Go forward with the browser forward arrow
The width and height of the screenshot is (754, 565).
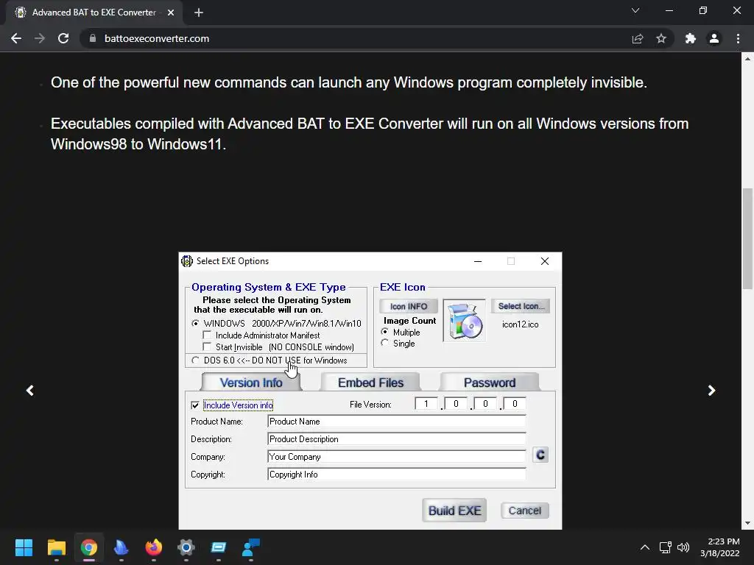pyautogui.click(x=40, y=38)
